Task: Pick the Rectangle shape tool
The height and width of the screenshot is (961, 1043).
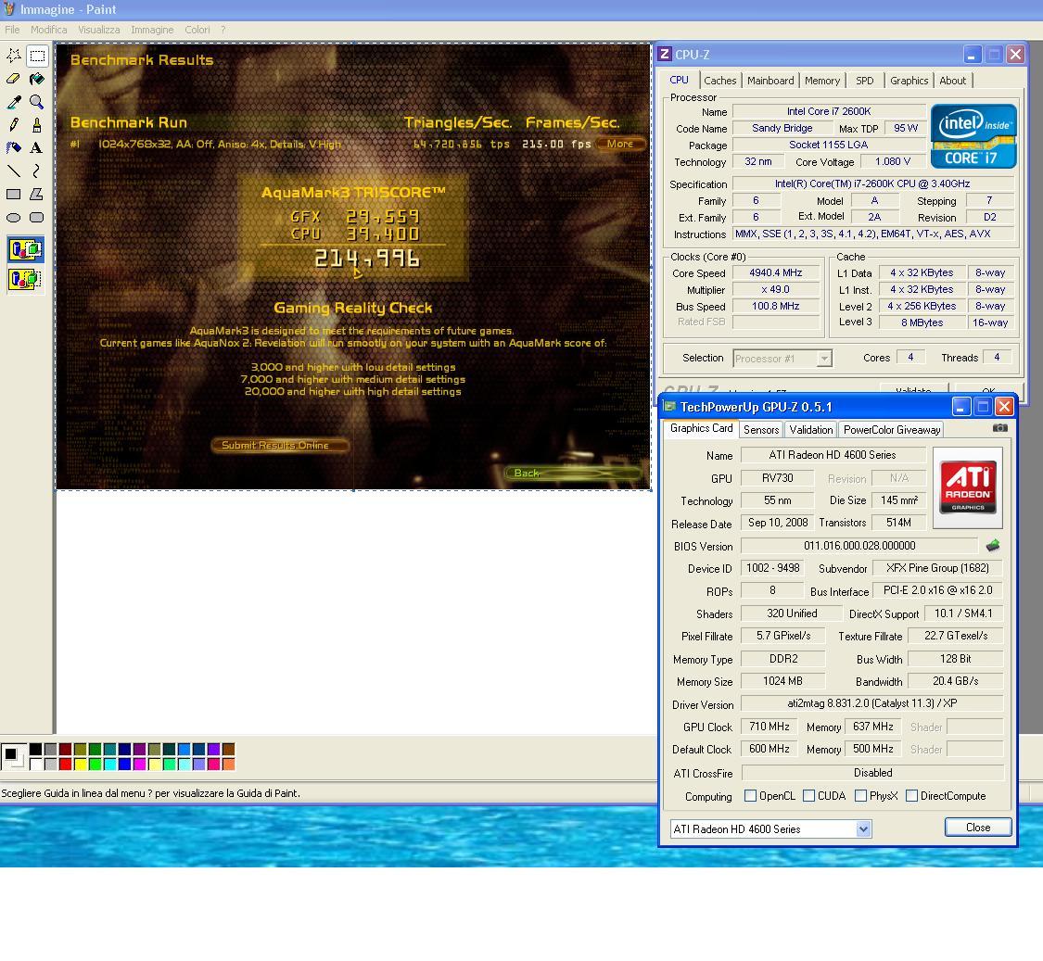Action: click(x=13, y=195)
